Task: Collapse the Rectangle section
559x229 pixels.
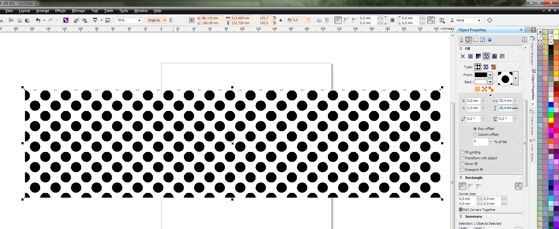Action: [x=461, y=178]
